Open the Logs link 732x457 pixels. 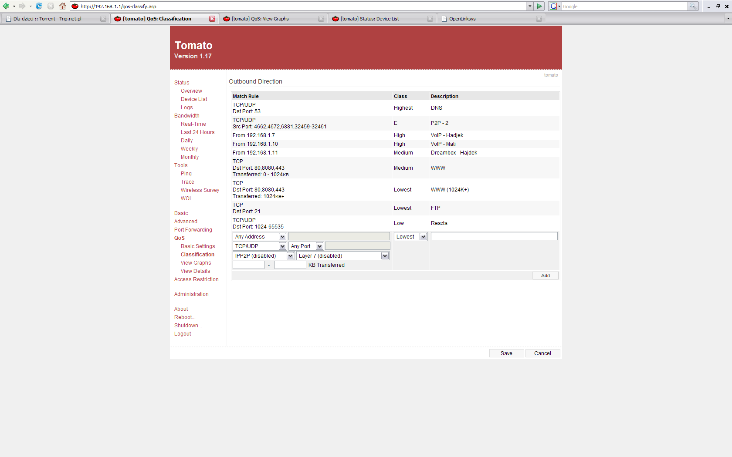pos(186,108)
